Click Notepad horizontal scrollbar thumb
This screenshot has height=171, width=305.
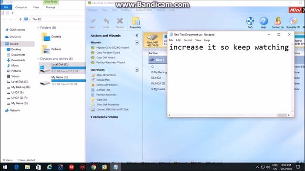coord(282,115)
